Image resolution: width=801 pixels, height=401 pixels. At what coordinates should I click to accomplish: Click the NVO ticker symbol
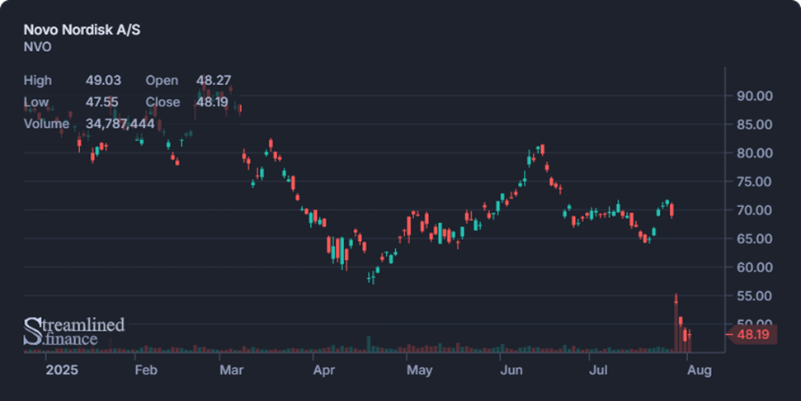[x=37, y=47]
